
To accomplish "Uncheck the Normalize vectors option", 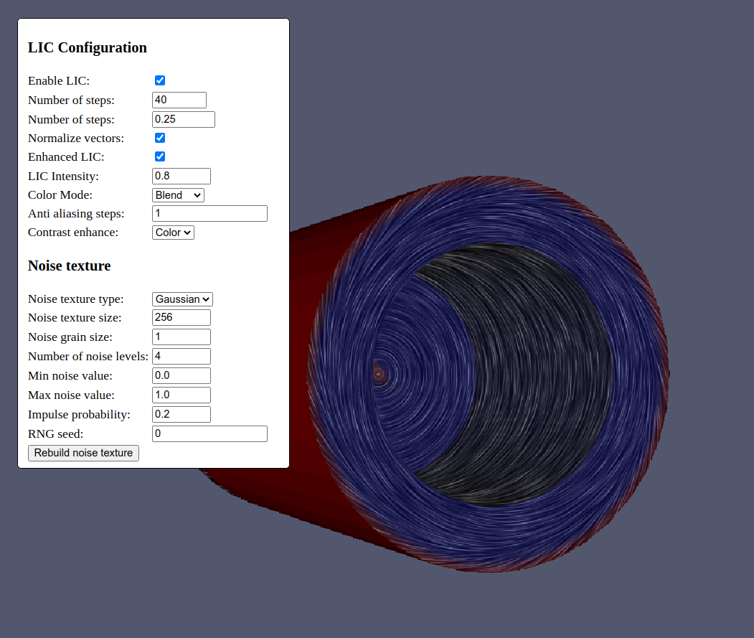I will (x=159, y=138).
